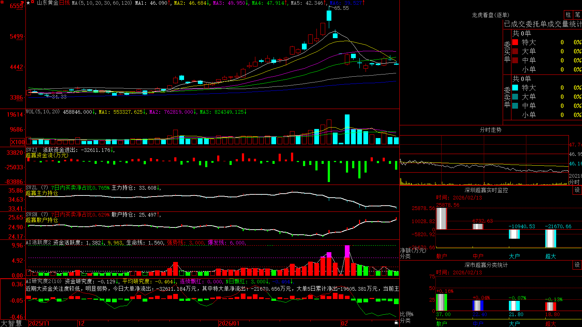Switch 龙虎看盘 to 柱 bar view

pos(568,15)
